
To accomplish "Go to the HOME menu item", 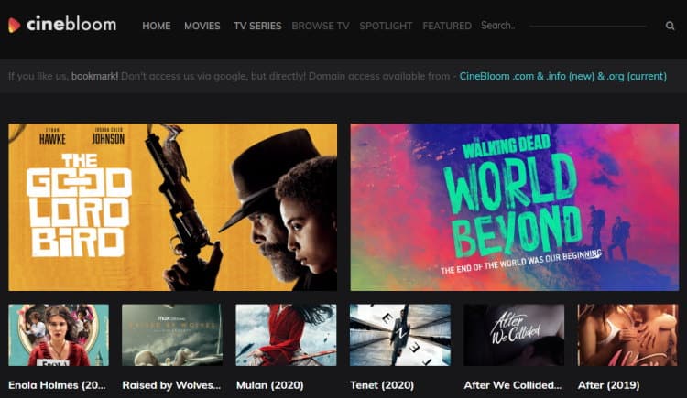I will coord(157,26).
